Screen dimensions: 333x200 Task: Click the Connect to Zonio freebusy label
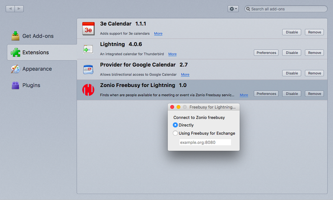pos(199,118)
